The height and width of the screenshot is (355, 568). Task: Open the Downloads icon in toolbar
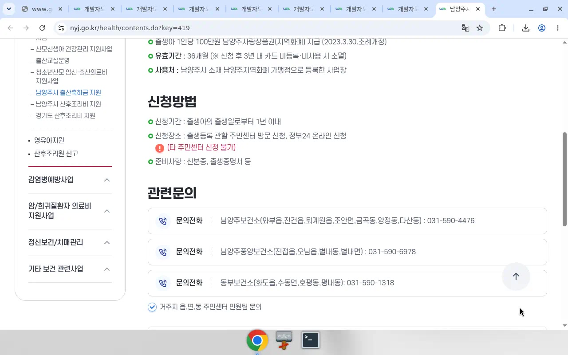click(526, 28)
